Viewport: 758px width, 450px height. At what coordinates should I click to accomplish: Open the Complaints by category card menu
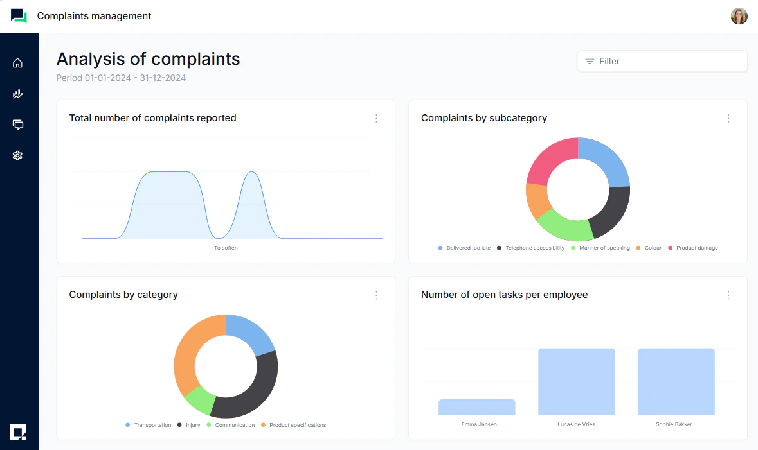(376, 295)
